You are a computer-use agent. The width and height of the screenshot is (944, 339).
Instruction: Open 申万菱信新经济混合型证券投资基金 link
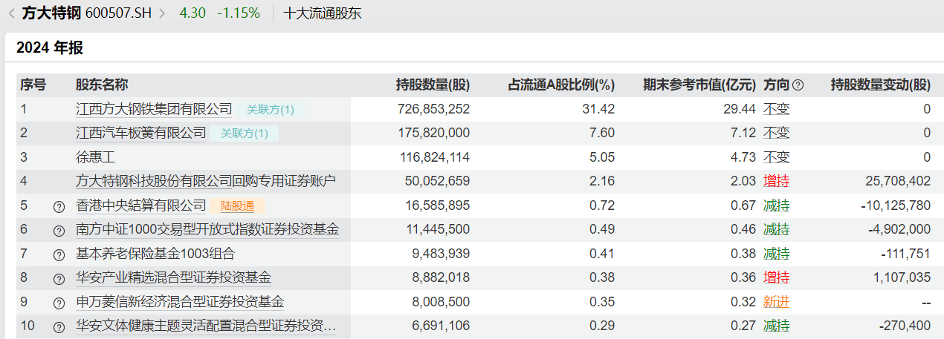(x=180, y=302)
